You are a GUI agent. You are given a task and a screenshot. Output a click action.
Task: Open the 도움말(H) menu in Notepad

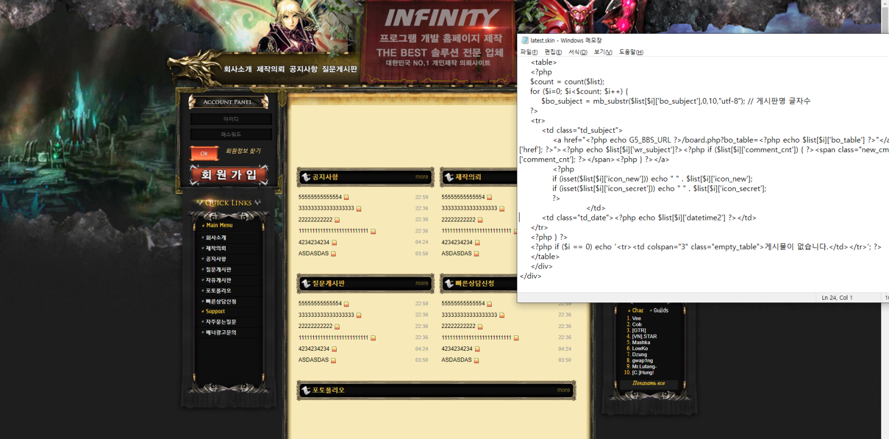(x=631, y=52)
